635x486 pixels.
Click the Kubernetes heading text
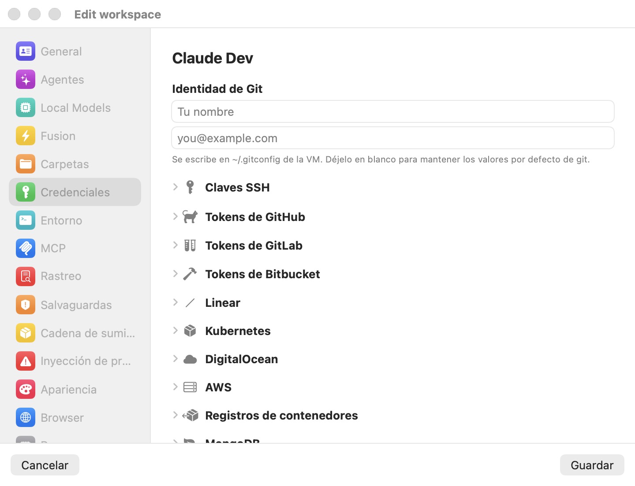point(238,331)
